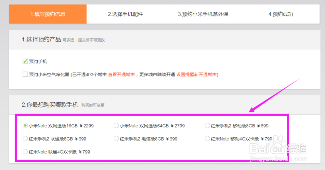This screenshot has width=325, height=170.
Task: Select 红米手机2 移动版8GB ¥699 radio
Action: (207, 126)
